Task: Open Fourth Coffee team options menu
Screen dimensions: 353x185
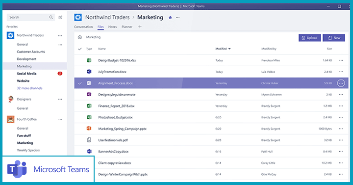Action: point(60,119)
